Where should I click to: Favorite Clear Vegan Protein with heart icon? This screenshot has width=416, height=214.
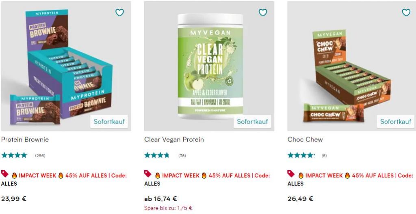(x=263, y=12)
